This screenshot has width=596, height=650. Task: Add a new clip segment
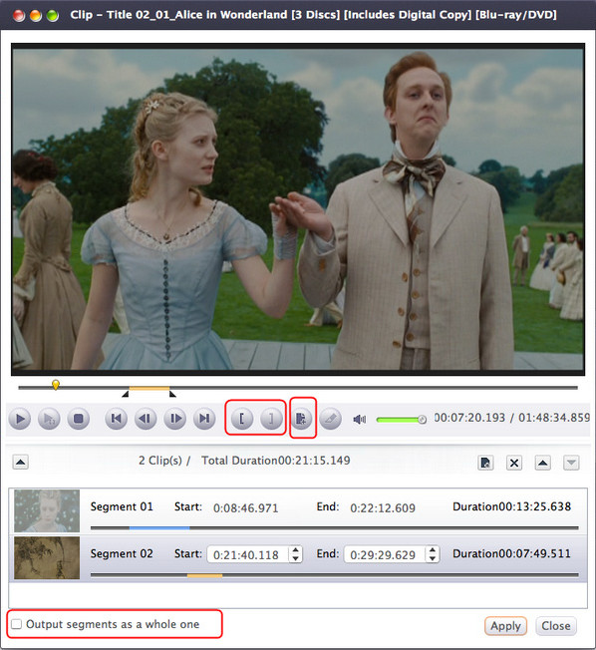301,419
